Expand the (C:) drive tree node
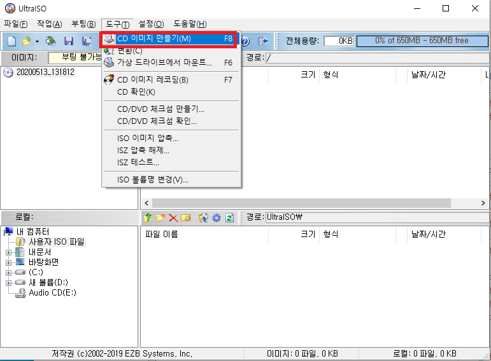Viewport: 491px width, 361px height. [x=8, y=272]
